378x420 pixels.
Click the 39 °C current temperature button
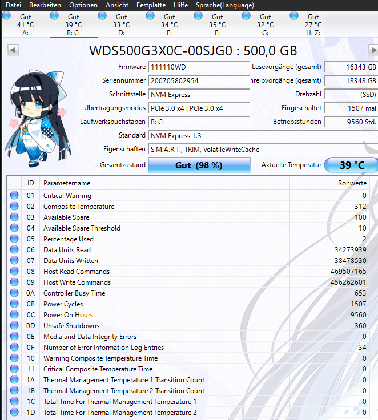click(352, 165)
